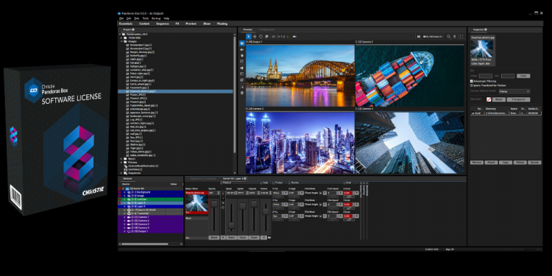Switch to the Sequence workspace tab
Screen dimensions: 552x276
click(163, 24)
